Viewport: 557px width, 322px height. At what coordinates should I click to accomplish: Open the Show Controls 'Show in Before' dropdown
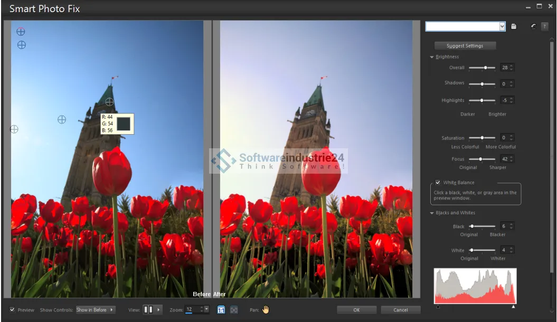pos(96,310)
